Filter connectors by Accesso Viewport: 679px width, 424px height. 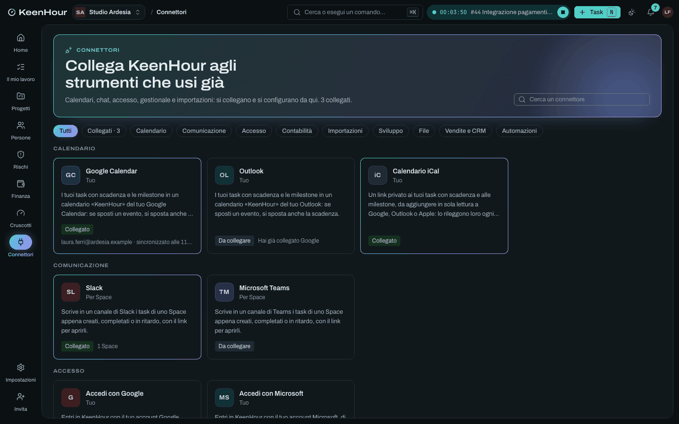(x=254, y=131)
